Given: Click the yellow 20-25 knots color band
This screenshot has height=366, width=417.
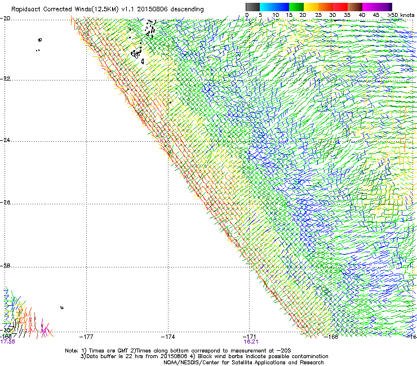Looking at the screenshot, I should tap(311, 7).
